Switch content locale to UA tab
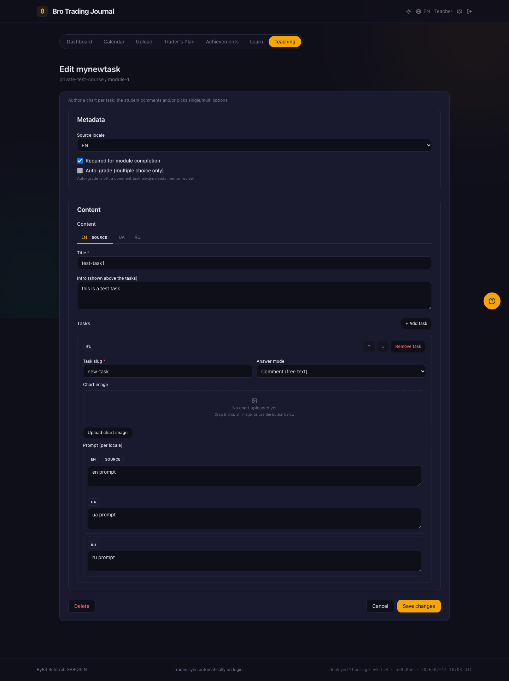Image resolution: width=509 pixels, height=681 pixels. pos(122,237)
